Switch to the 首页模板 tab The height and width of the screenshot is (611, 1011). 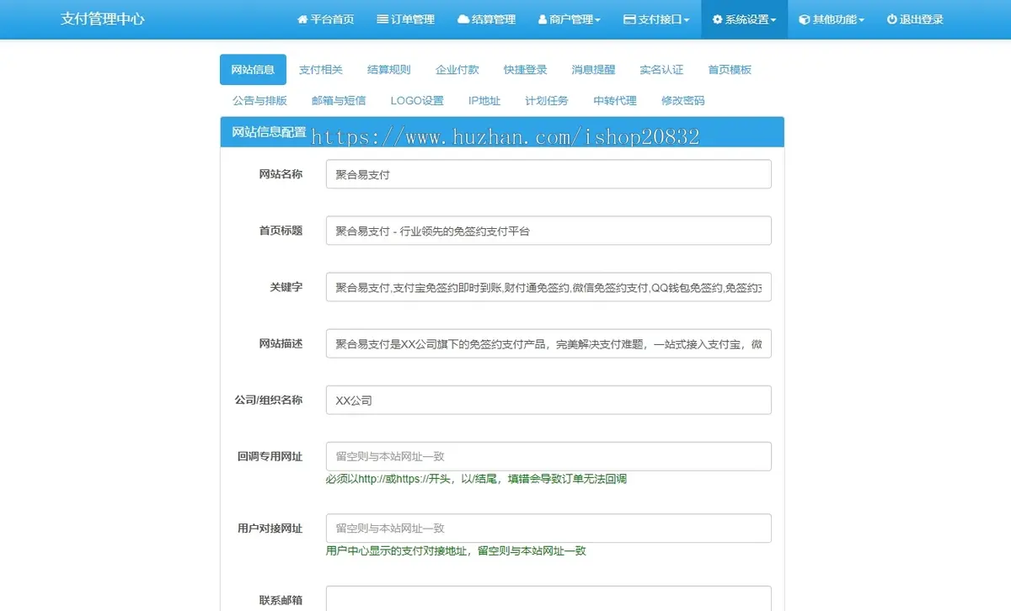730,70
